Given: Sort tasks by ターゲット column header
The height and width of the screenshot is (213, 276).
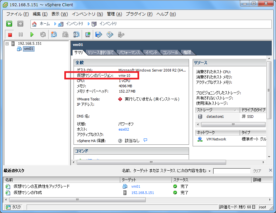Looking at the screenshot, I should point(146,180).
